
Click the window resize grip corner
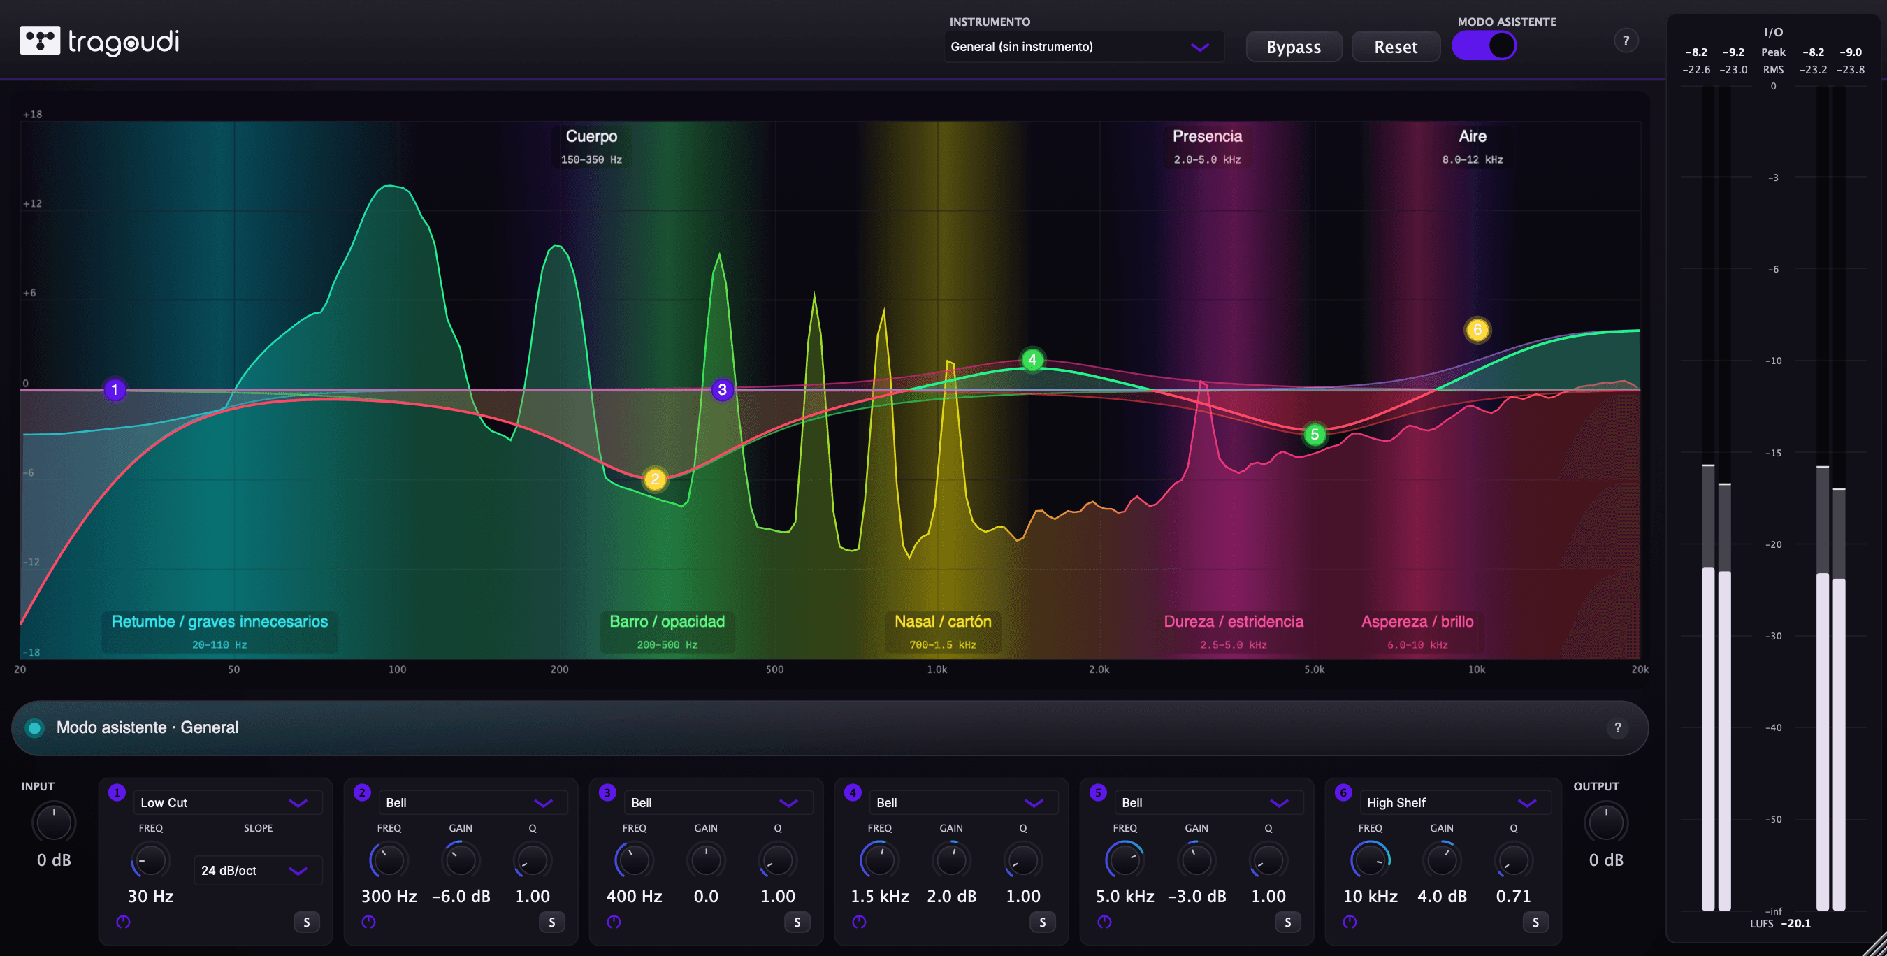click(1877, 946)
